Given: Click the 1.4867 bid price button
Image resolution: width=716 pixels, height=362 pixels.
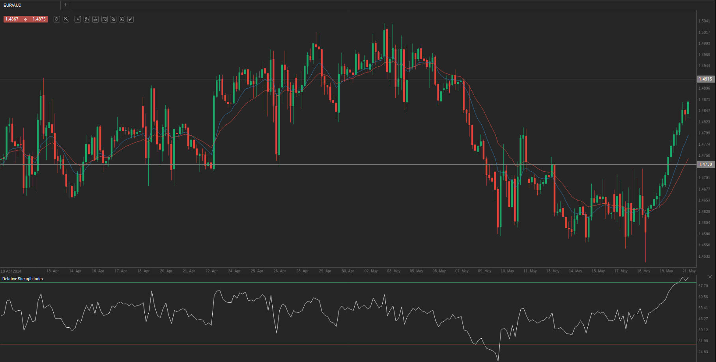Looking at the screenshot, I should [12, 19].
